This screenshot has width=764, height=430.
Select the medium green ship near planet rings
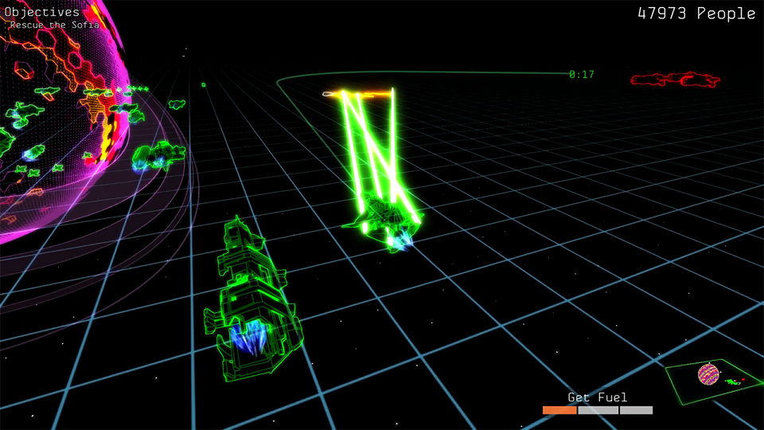(158, 156)
